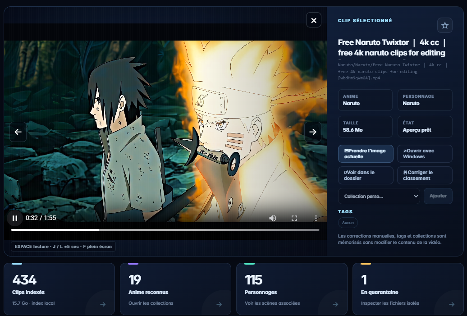Click the 'Aucun' tag chip
The height and width of the screenshot is (316, 467).
[x=348, y=223]
